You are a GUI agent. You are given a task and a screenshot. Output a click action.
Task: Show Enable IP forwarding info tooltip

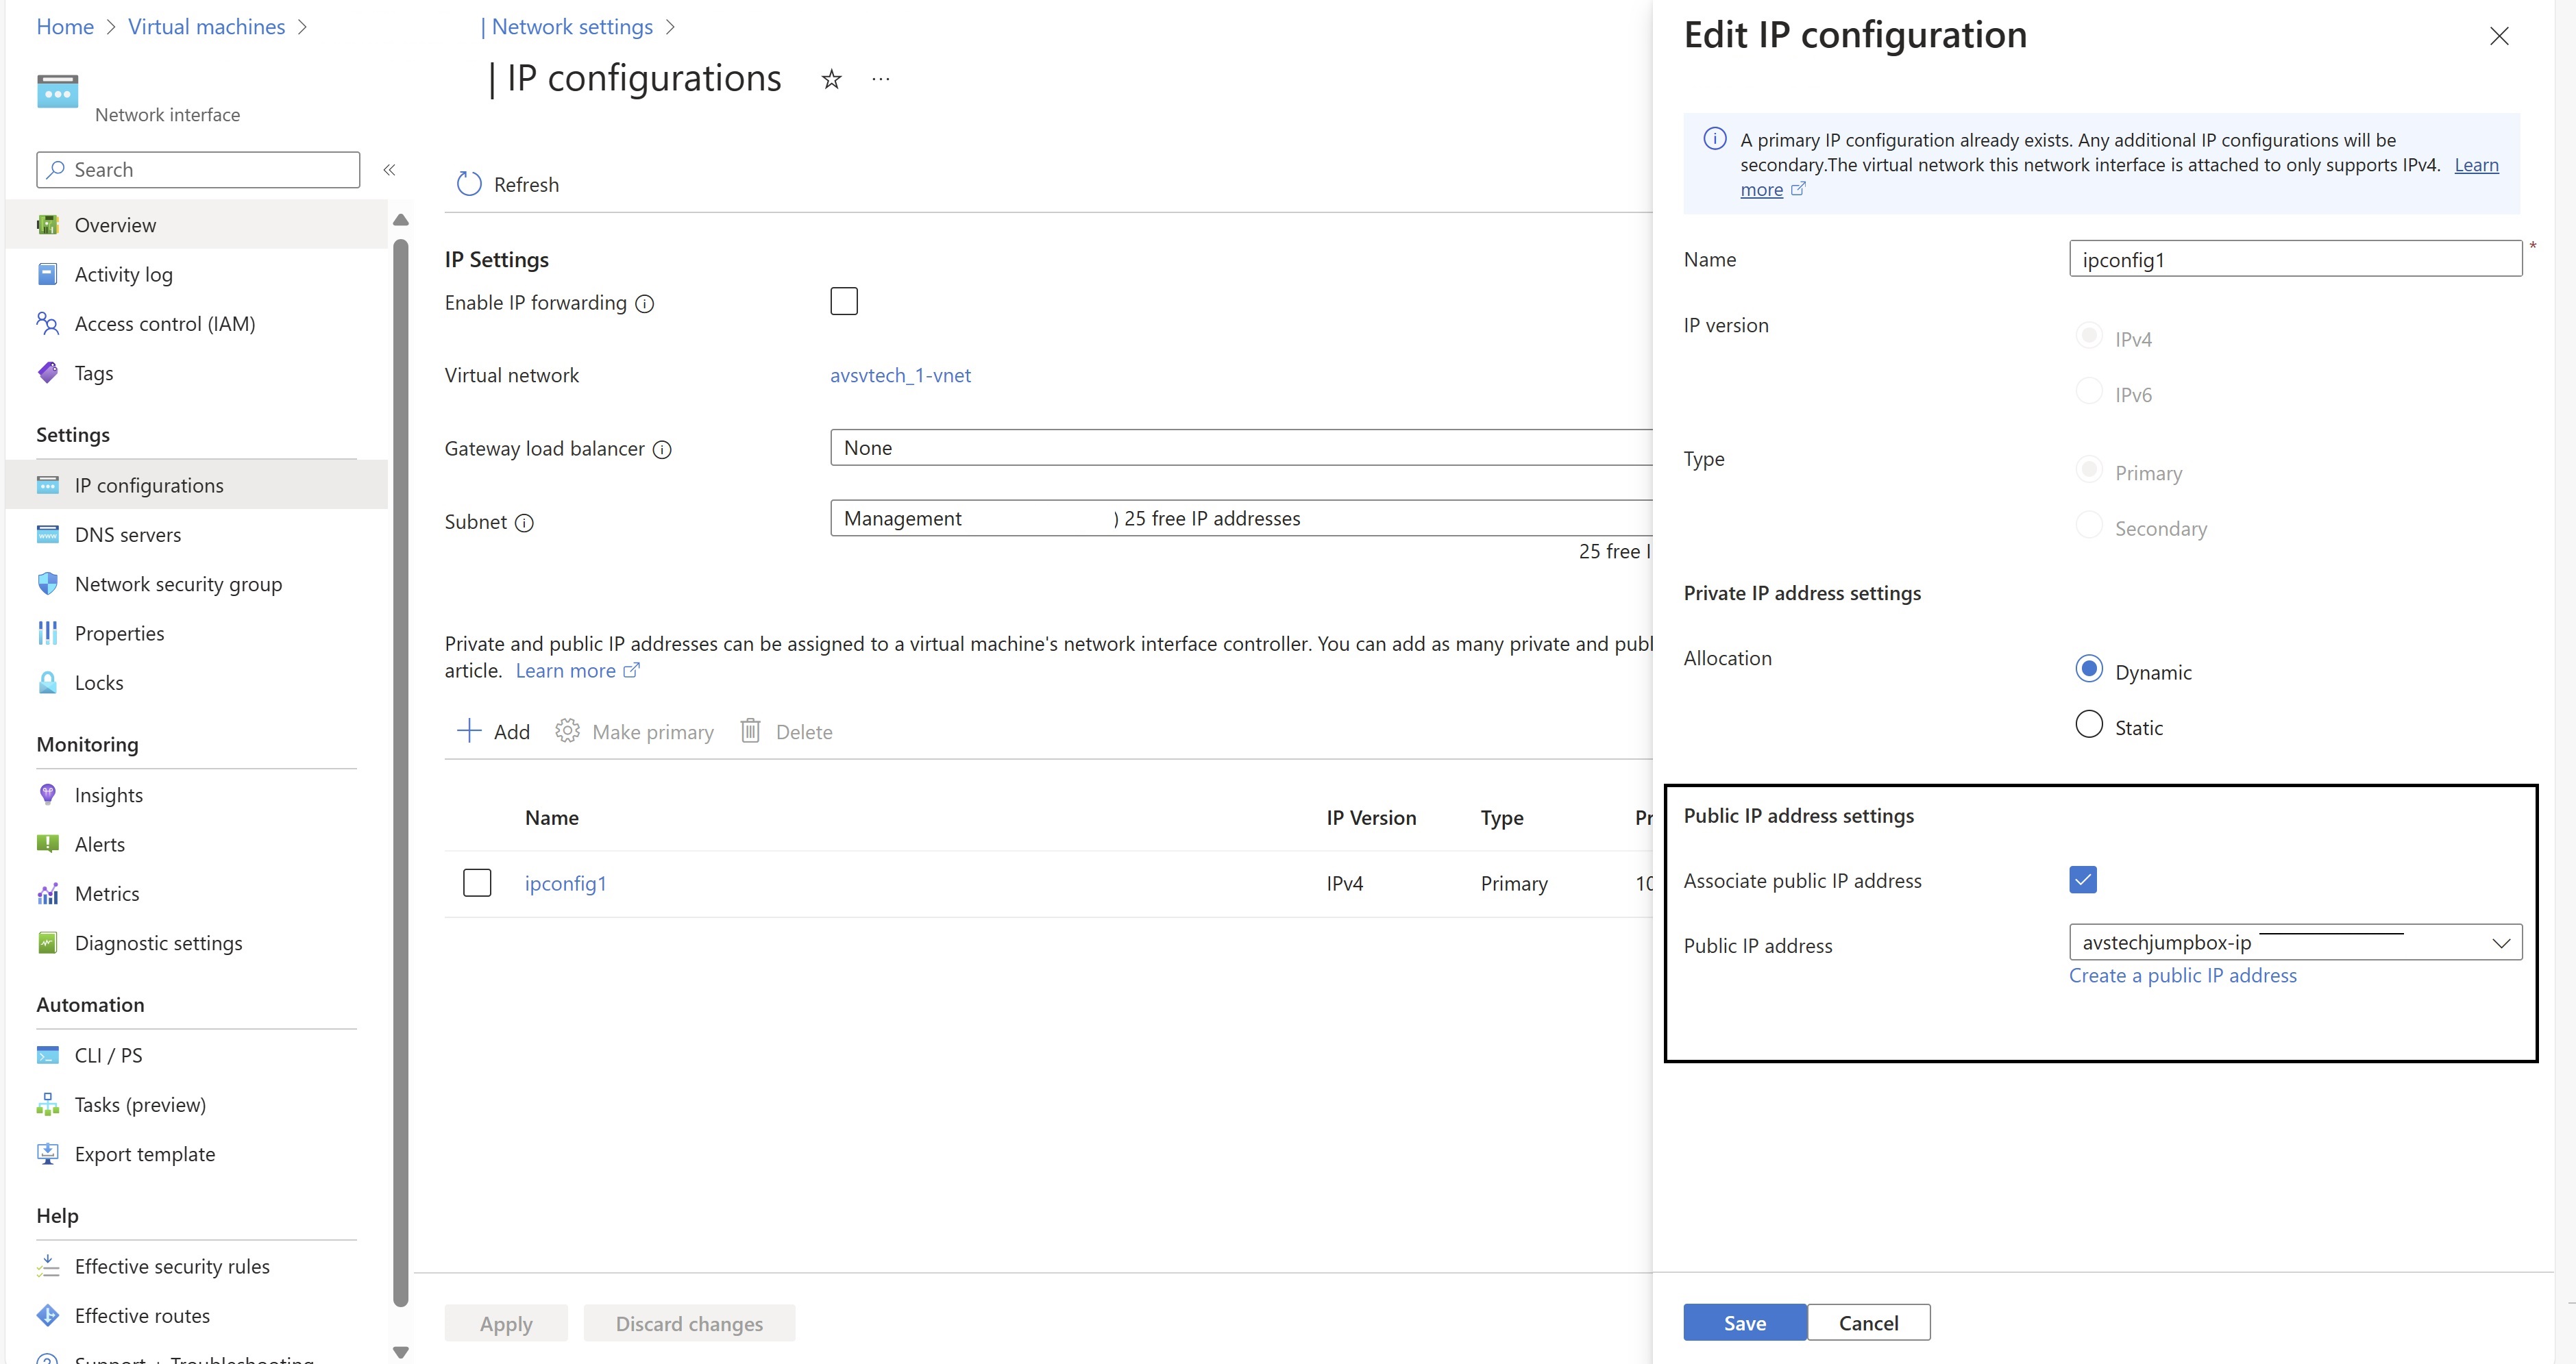click(x=645, y=304)
